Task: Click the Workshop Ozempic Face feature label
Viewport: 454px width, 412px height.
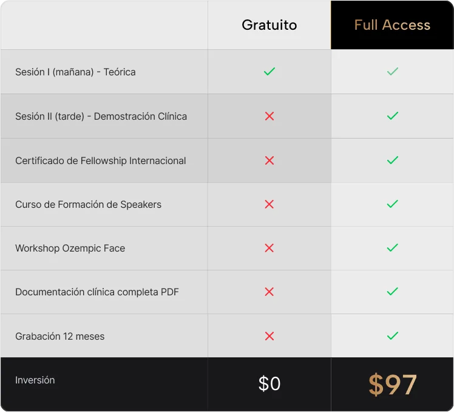Action: tap(70, 248)
